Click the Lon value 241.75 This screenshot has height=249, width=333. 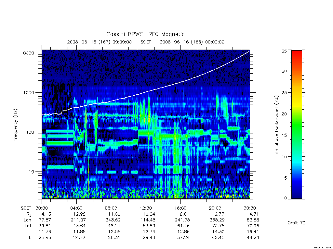pyautogui.click(x=182, y=220)
